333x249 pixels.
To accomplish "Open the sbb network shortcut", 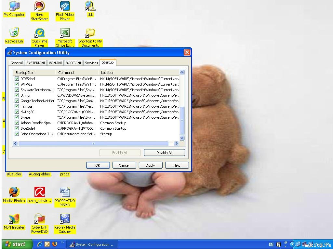I will click(90, 9).
